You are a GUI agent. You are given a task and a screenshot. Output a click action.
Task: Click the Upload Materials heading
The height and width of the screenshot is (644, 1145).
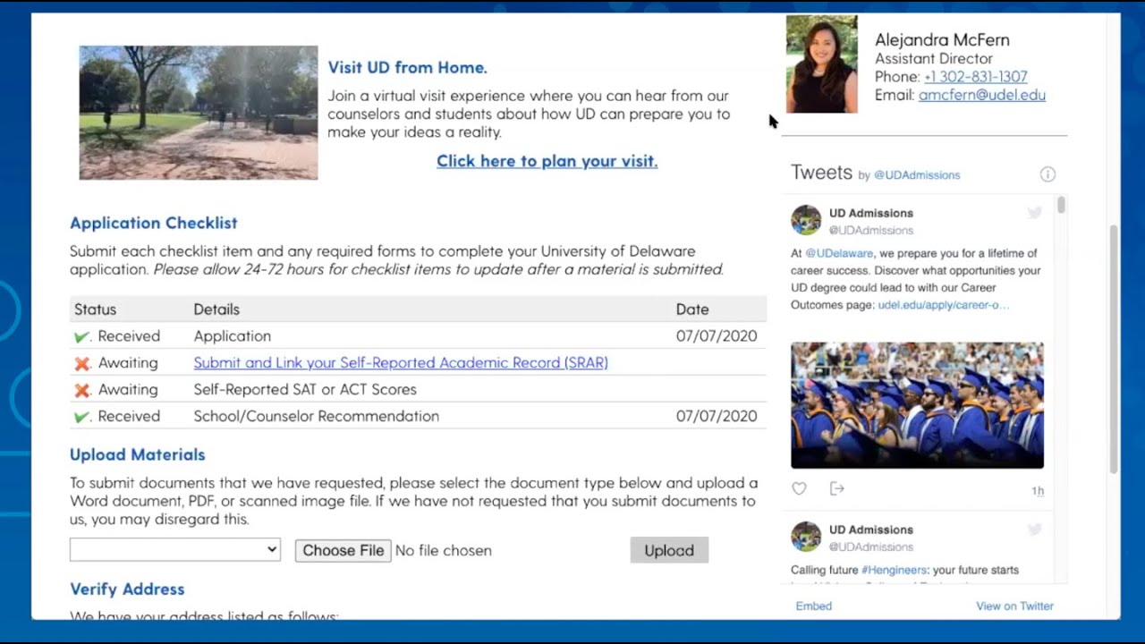pyautogui.click(x=138, y=454)
